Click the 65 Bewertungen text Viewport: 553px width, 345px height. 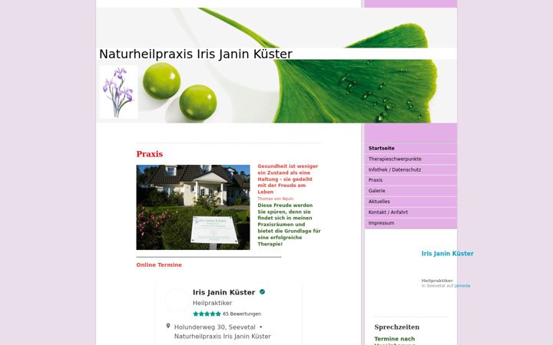(242, 314)
